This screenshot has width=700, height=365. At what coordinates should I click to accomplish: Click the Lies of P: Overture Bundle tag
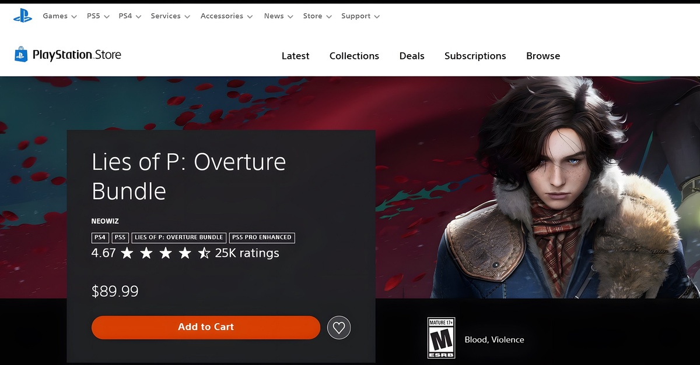click(x=178, y=238)
